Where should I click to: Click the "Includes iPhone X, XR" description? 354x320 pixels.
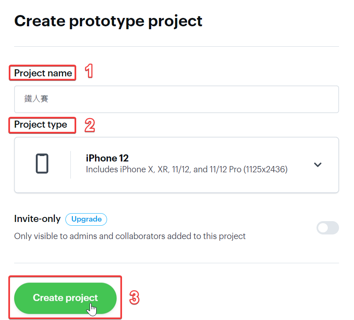pos(186,170)
